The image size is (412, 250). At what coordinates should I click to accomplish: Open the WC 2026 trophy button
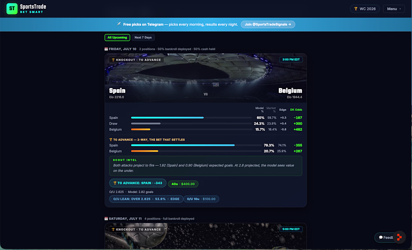coord(365,9)
